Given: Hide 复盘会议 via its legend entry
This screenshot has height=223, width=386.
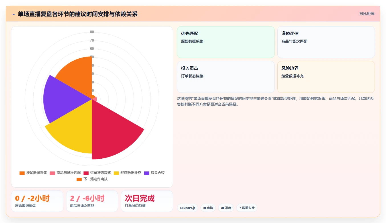Looking at the screenshot, I should tap(154, 173).
